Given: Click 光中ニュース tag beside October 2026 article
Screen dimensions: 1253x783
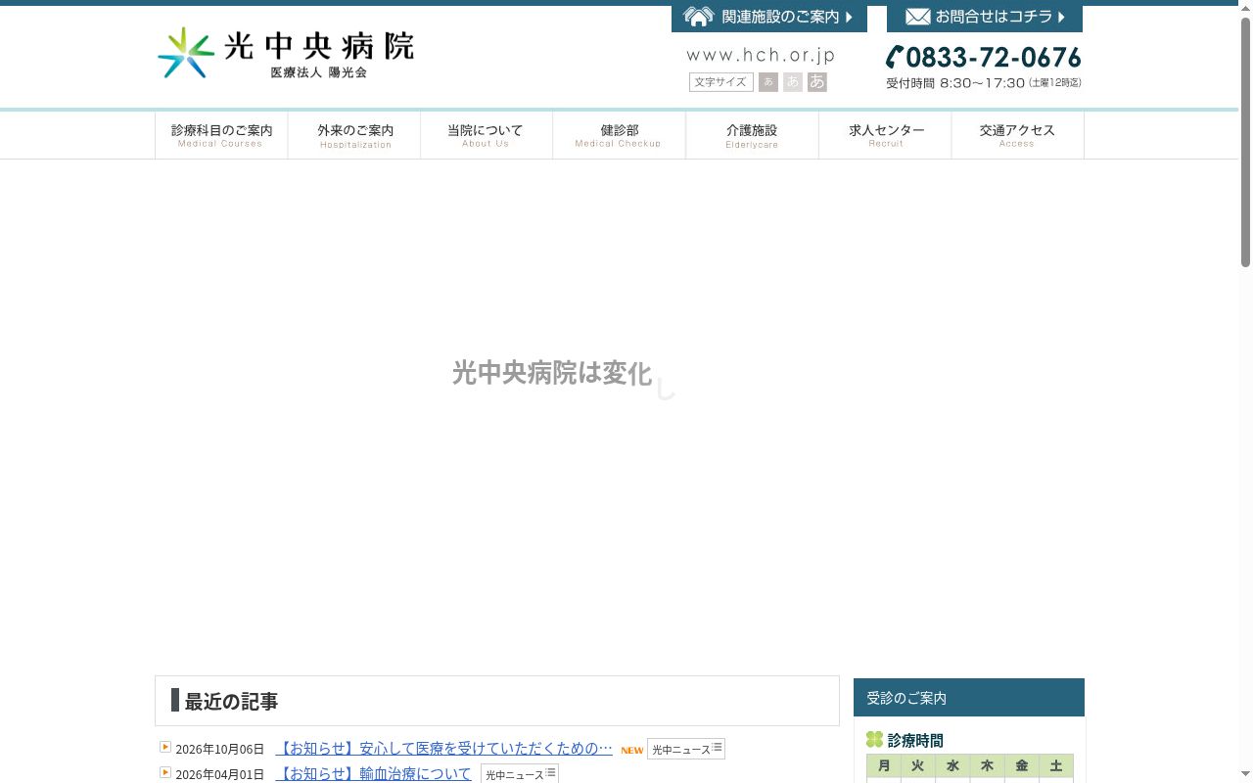Looking at the screenshot, I should tap(685, 749).
